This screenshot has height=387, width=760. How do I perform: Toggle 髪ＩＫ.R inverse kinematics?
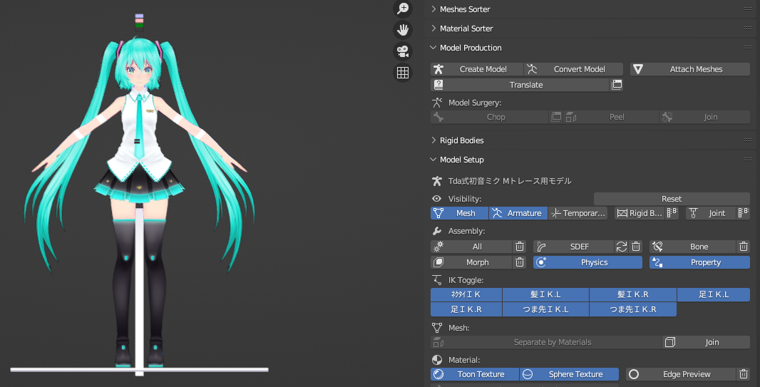pyautogui.click(x=633, y=294)
